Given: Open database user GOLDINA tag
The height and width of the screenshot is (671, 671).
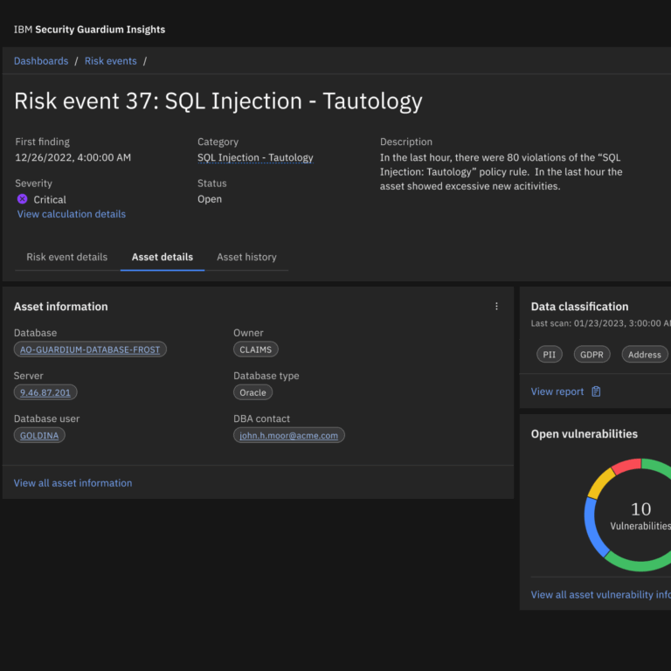Looking at the screenshot, I should (39, 435).
